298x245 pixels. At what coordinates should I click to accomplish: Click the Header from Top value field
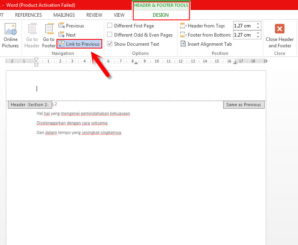pos(244,25)
